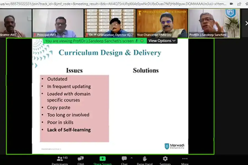Click the Raise Hand icon

[x=145, y=159]
